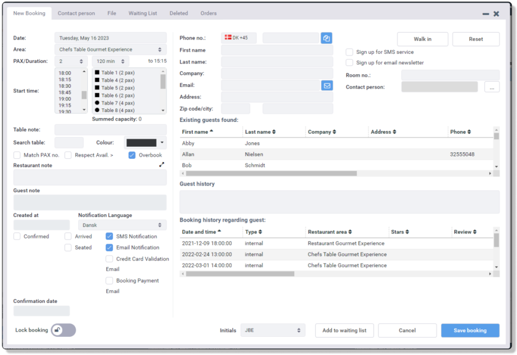Sort booking history by Restaurant area
Screen dimensions: 517x355
click(350, 232)
